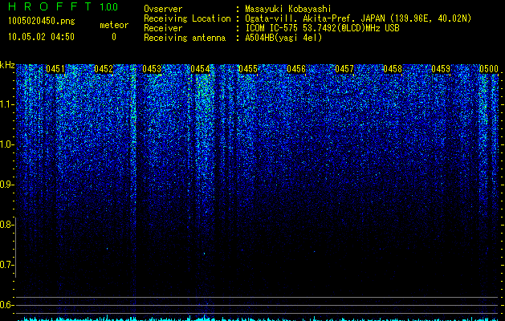The width and height of the screenshot is (505, 321).
Task: Click the Ogata-vill. Akita-Pref. JAPAN location text
Action: pos(358,18)
